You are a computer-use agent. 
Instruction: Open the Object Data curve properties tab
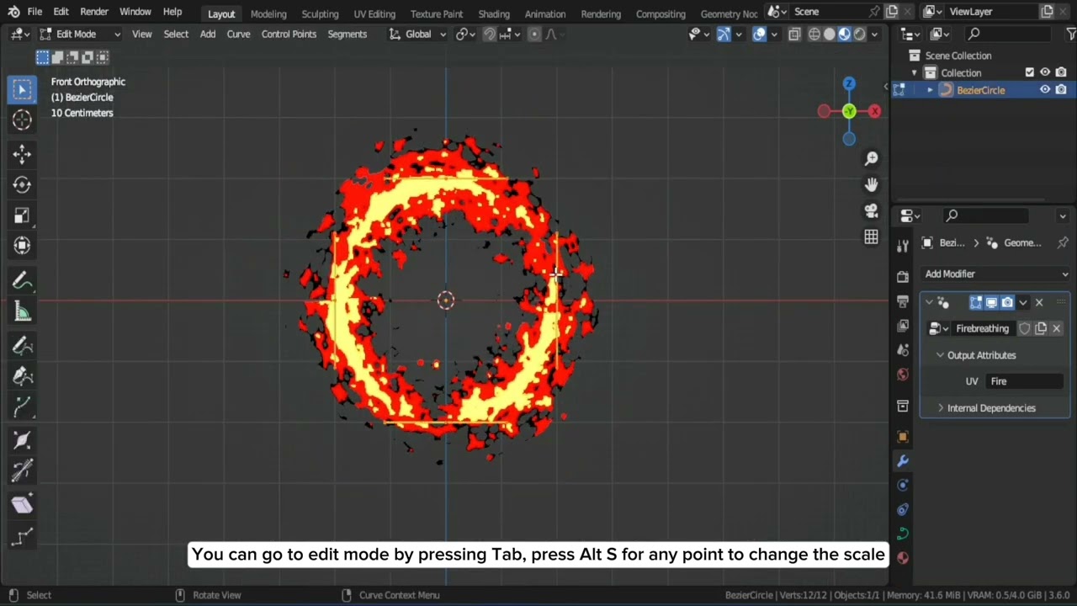click(x=903, y=534)
